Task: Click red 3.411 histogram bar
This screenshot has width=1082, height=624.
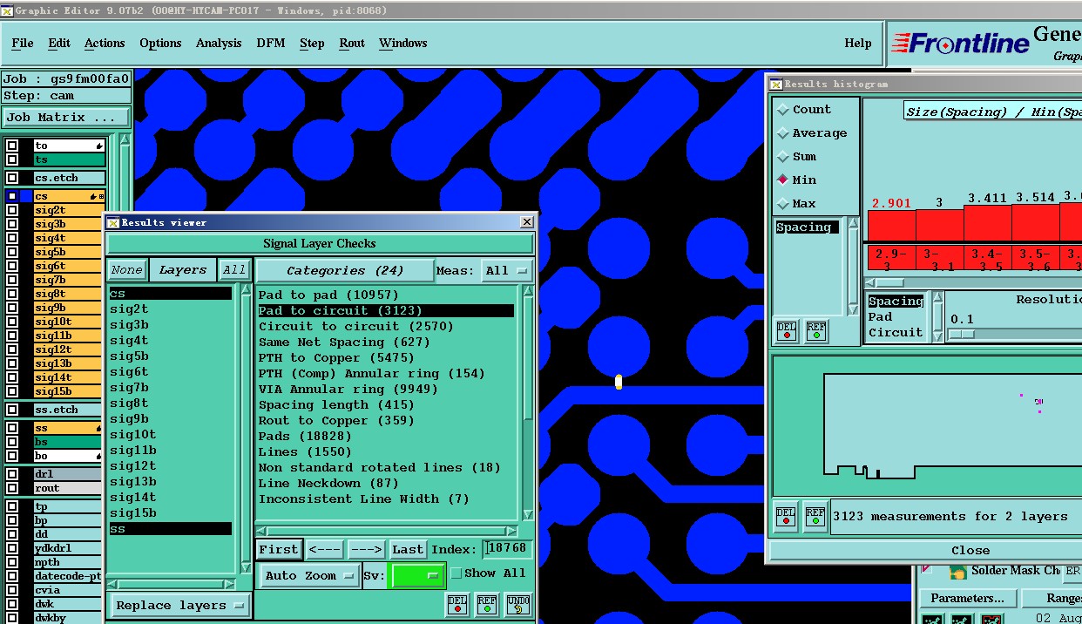Action: coord(987,223)
